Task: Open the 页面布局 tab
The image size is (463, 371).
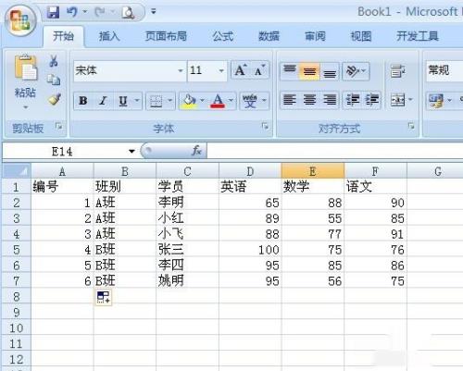Action: (166, 36)
